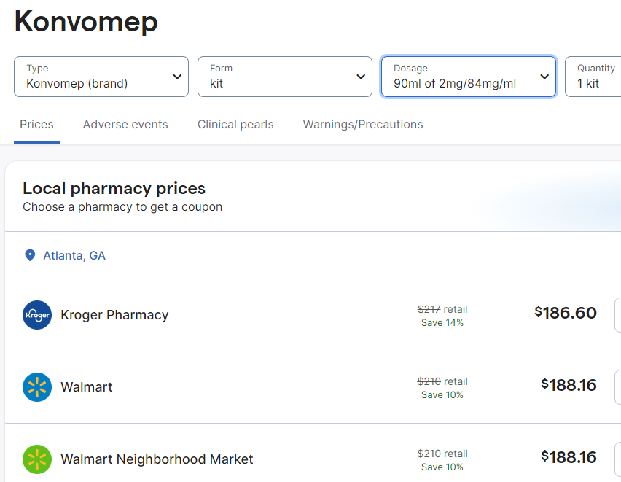Image resolution: width=621 pixels, height=482 pixels.
Task: Select the Kroger Pharmacy name
Action: click(x=114, y=315)
